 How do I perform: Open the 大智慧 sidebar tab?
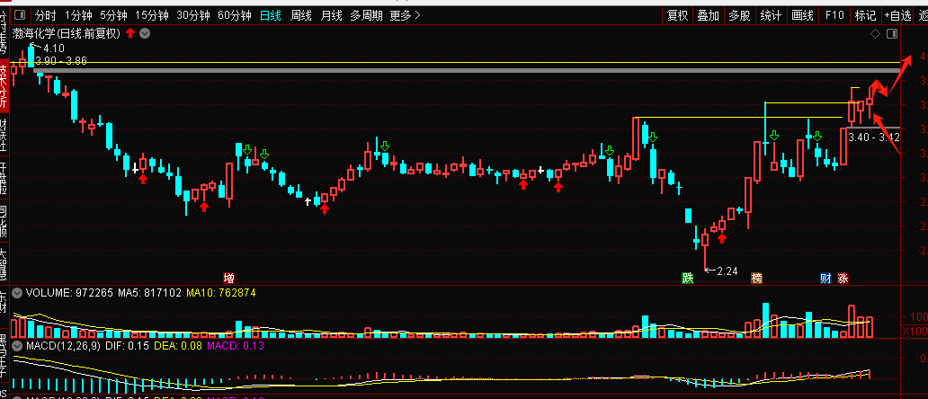coord(4,262)
